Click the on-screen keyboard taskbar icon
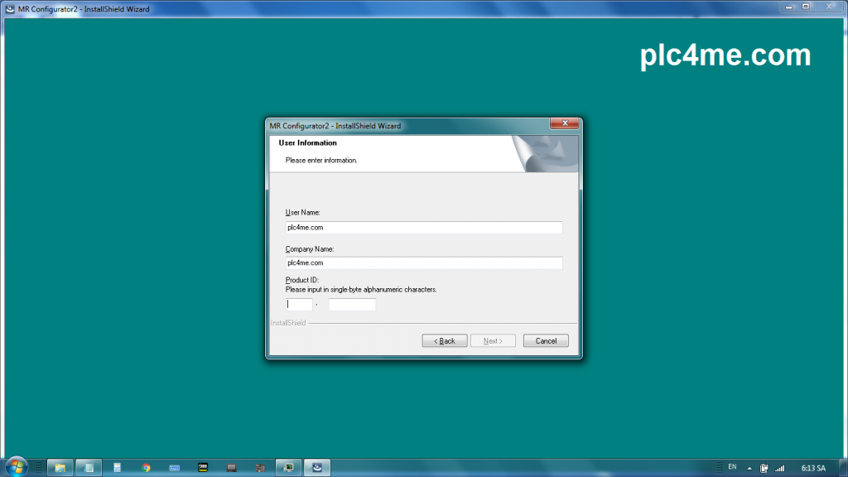This screenshot has height=477, width=848. [174, 468]
